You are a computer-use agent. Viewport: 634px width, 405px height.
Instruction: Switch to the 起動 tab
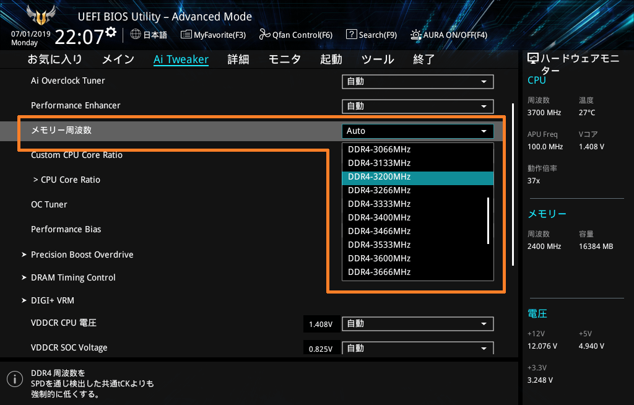pos(331,59)
